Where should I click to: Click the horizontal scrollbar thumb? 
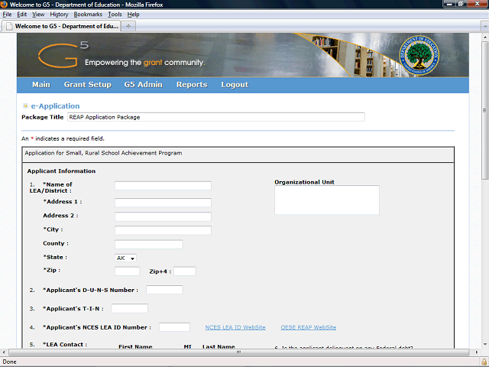[239, 352]
